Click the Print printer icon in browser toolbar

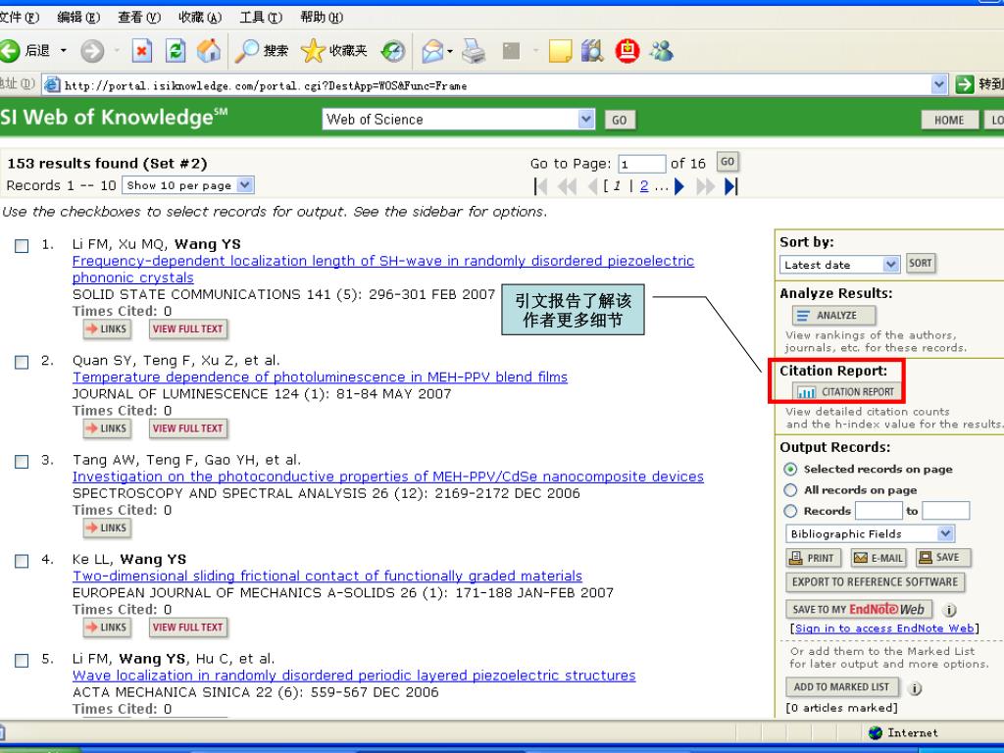tap(474, 51)
